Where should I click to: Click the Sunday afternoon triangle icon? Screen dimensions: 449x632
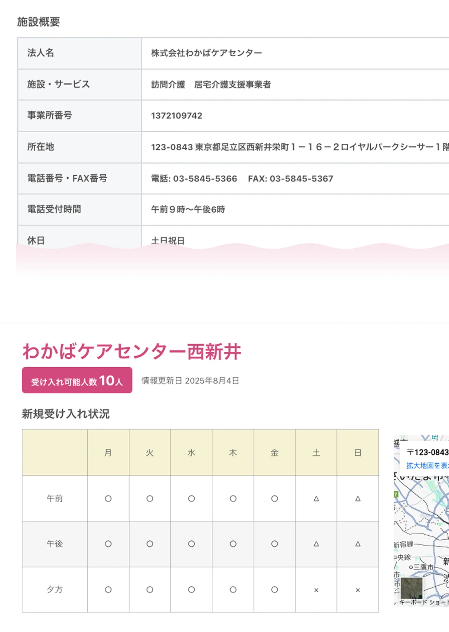click(358, 544)
